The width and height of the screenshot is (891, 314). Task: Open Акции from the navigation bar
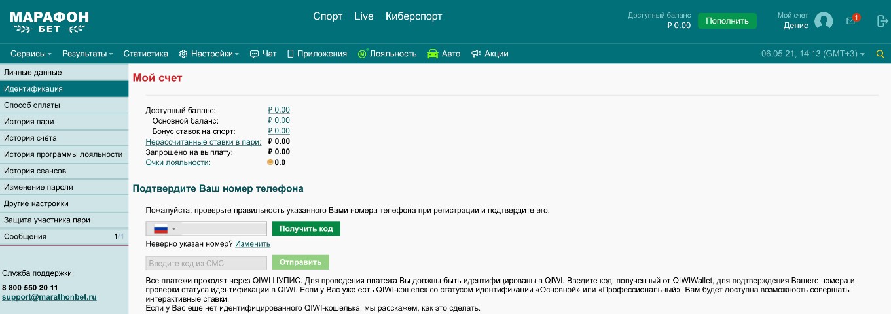pos(490,54)
